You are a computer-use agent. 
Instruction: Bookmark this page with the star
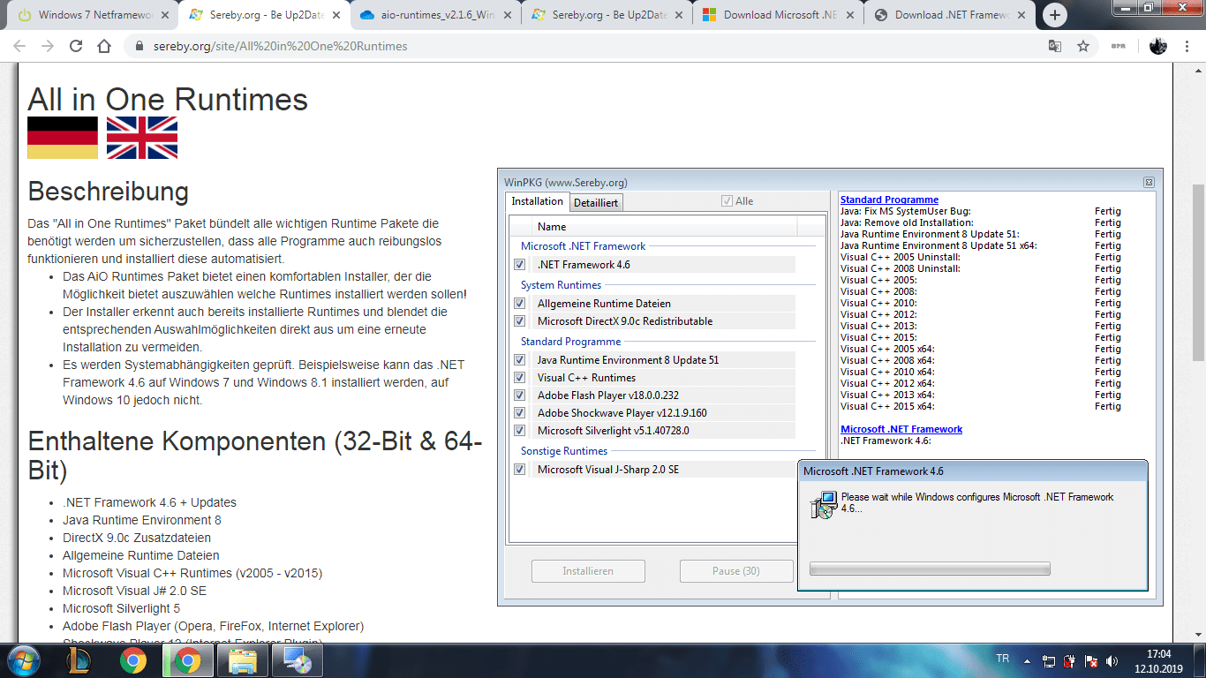[1083, 46]
